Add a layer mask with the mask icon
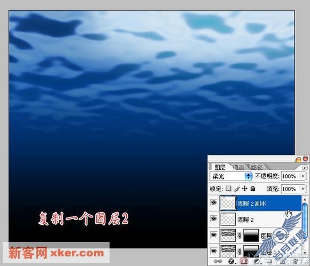The width and height of the screenshot is (310, 266). point(244,261)
